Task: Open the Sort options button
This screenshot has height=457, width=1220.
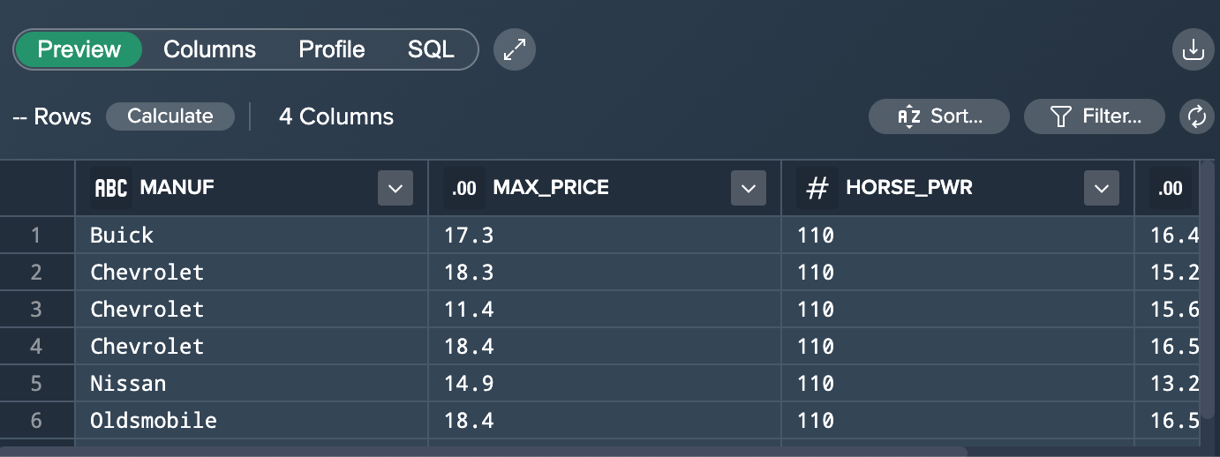Action: [x=938, y=116]
